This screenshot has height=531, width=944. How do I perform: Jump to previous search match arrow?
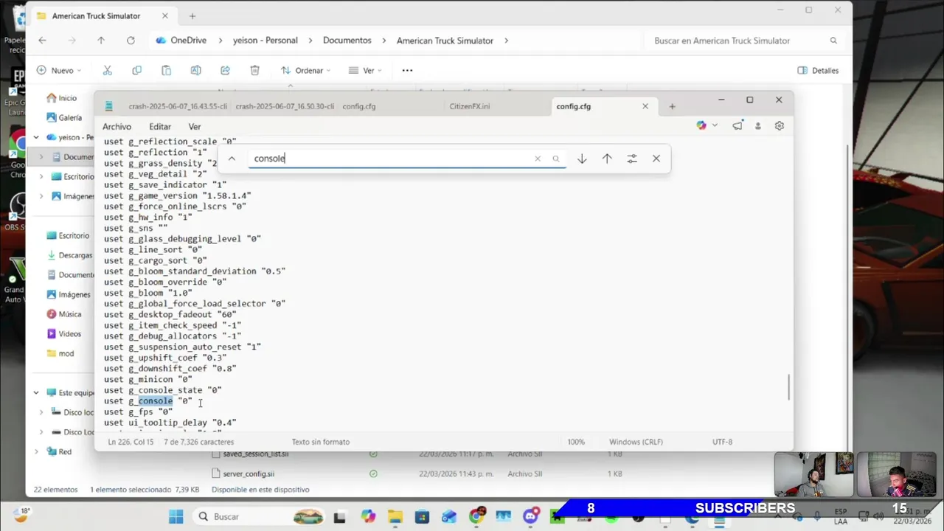click(607, 159)
